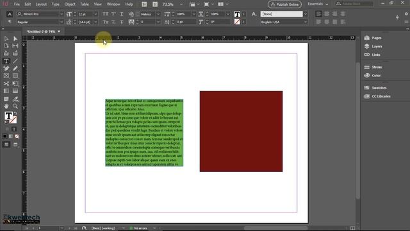Screen dimensions: 410x231
Task: Click the align left paragraph button
Action: (318, 14)
